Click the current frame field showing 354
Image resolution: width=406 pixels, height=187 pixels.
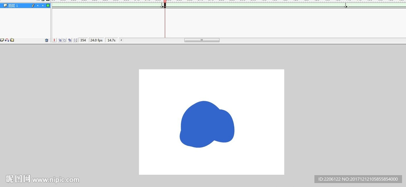click(83, 40)
